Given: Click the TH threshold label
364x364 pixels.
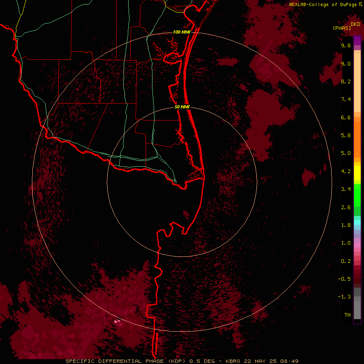Looking at the screenshot, I should (x=347, y=315).
